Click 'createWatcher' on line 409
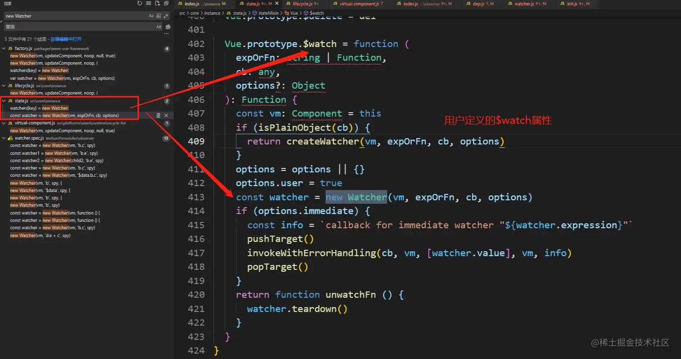The width and height of the screenshot is (681, 359). coord(323,141)
